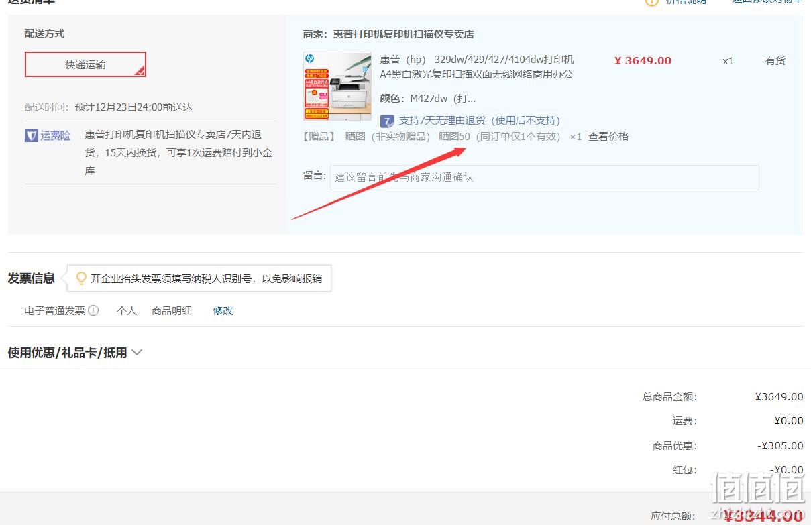Screen dimensions: 811x525
Task: Click the 发票信息 section heading
Action: 31,278
